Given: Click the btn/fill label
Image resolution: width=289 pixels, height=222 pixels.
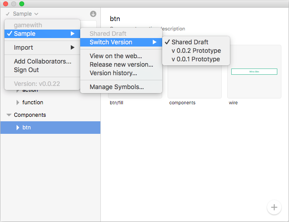Looking at the screenshot, I should point(116,102).
